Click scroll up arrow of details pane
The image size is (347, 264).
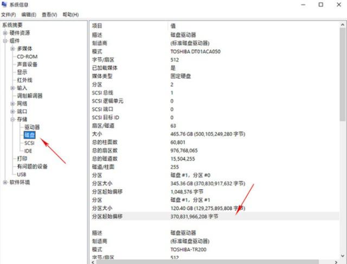tap(343, 25)
